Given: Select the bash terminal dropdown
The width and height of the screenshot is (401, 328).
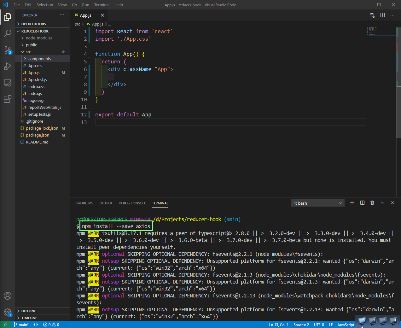Looking at the screenshot, I should [318, 203].
